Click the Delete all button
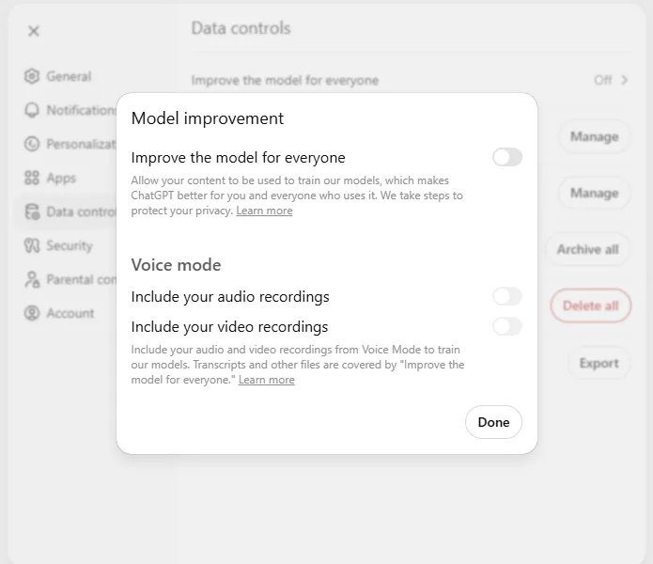This screenshot has width=653, height=564. [x=591, y=305]
